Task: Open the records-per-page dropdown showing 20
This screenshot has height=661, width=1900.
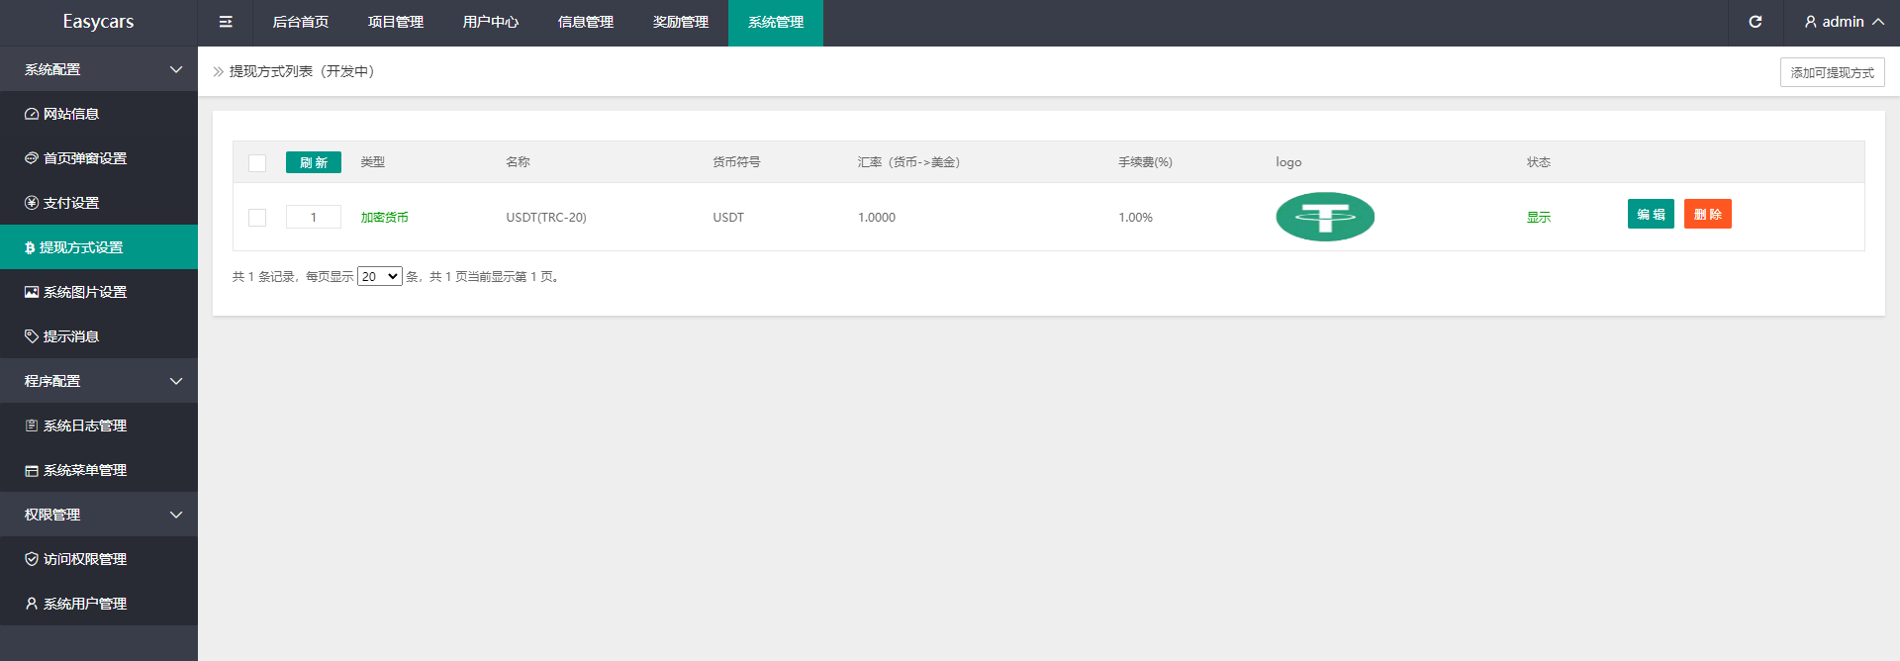Action: tap(379, 277)
